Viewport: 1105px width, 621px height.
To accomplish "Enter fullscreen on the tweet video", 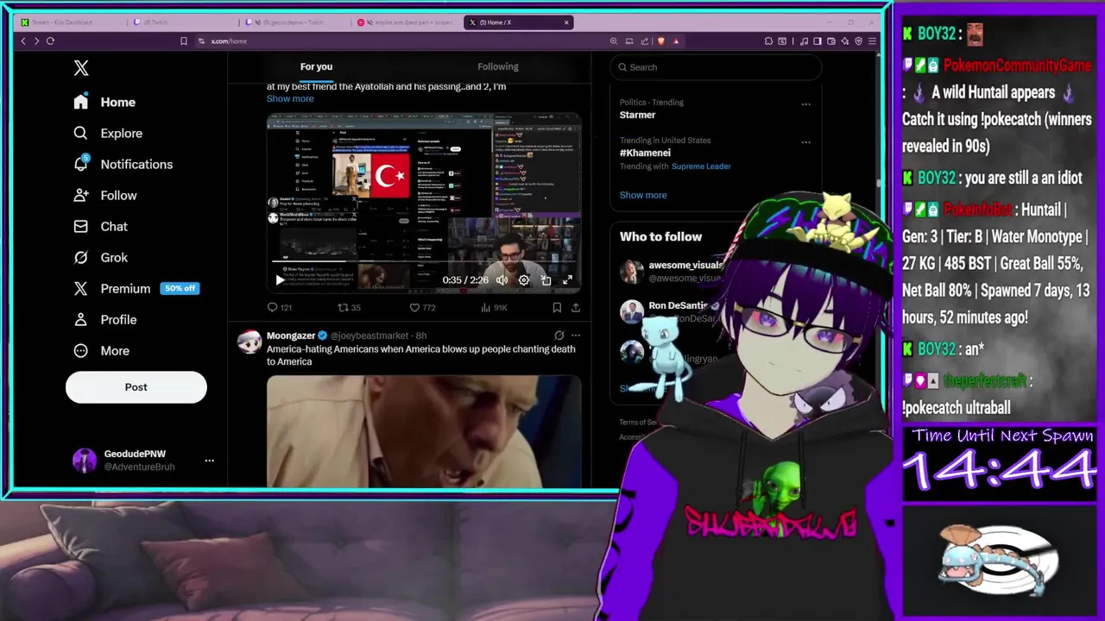I will point(567,280).
